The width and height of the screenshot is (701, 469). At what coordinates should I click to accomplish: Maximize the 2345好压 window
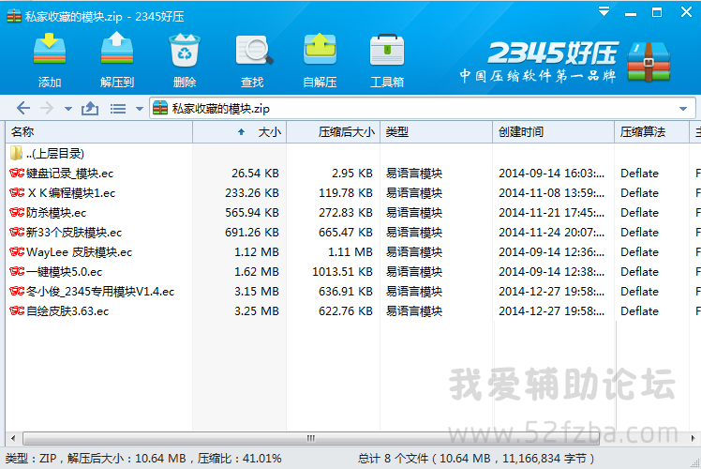pos(657,12)
